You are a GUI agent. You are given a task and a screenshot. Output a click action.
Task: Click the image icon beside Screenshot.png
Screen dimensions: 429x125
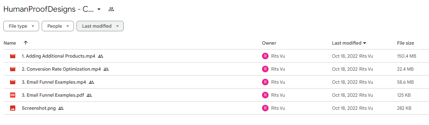(13, 108)
